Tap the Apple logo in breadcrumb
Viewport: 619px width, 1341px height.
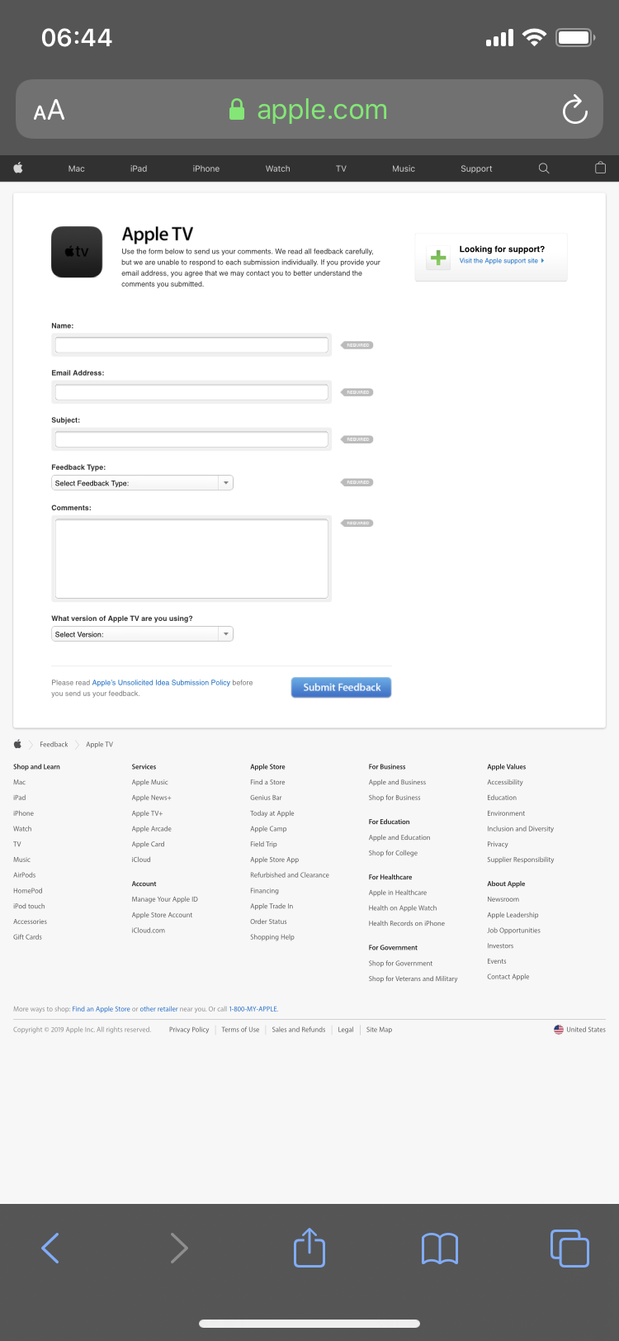[18, 744]
